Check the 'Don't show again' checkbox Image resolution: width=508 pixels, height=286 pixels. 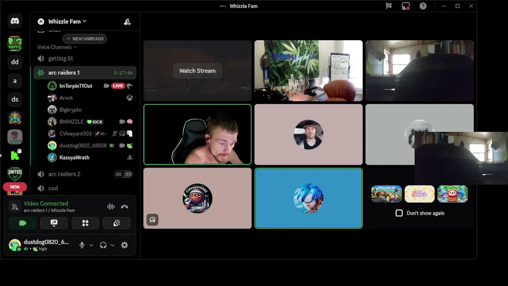tap(399, 213)
